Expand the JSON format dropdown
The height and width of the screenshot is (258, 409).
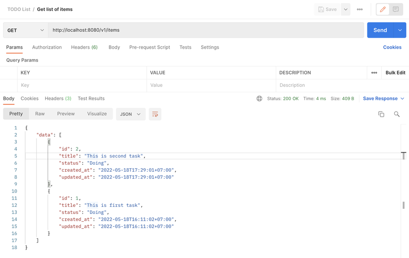(131, 114)
